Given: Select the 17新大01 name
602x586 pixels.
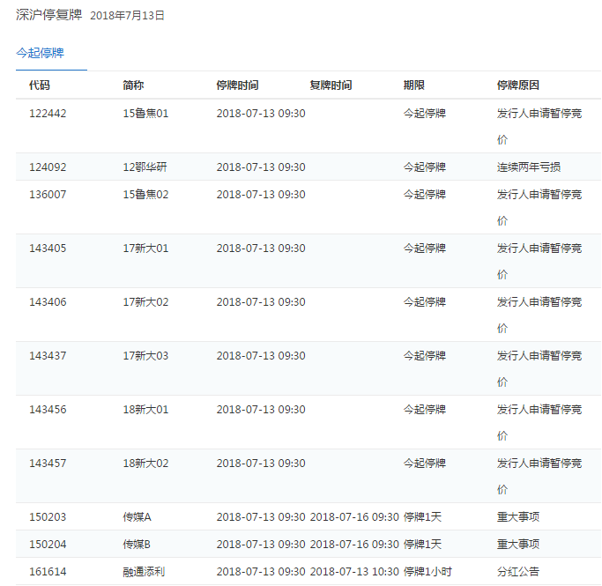Looking at the screenshot, I should pyautogui.click(x=145, y=248).
